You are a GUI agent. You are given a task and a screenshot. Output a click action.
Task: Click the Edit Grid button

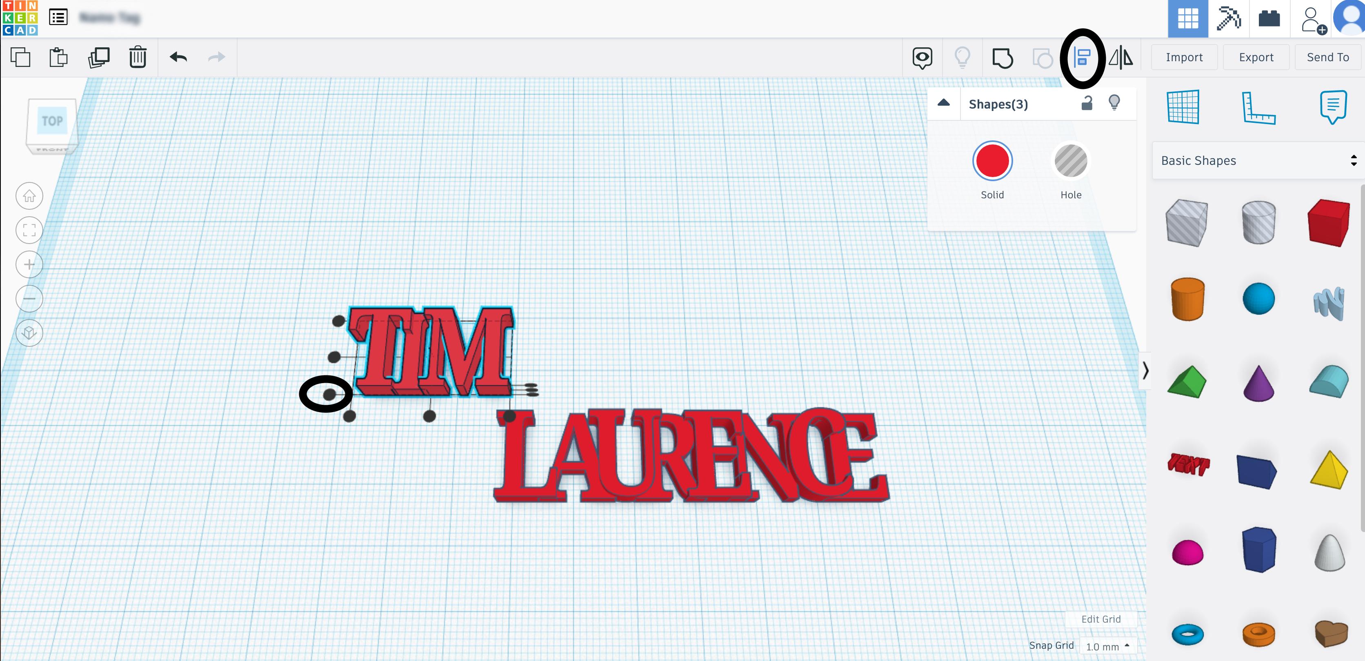click(x=1100, y=619)
